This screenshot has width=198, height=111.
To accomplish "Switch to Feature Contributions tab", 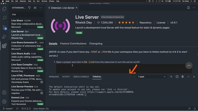I will [x=73, y=43].
